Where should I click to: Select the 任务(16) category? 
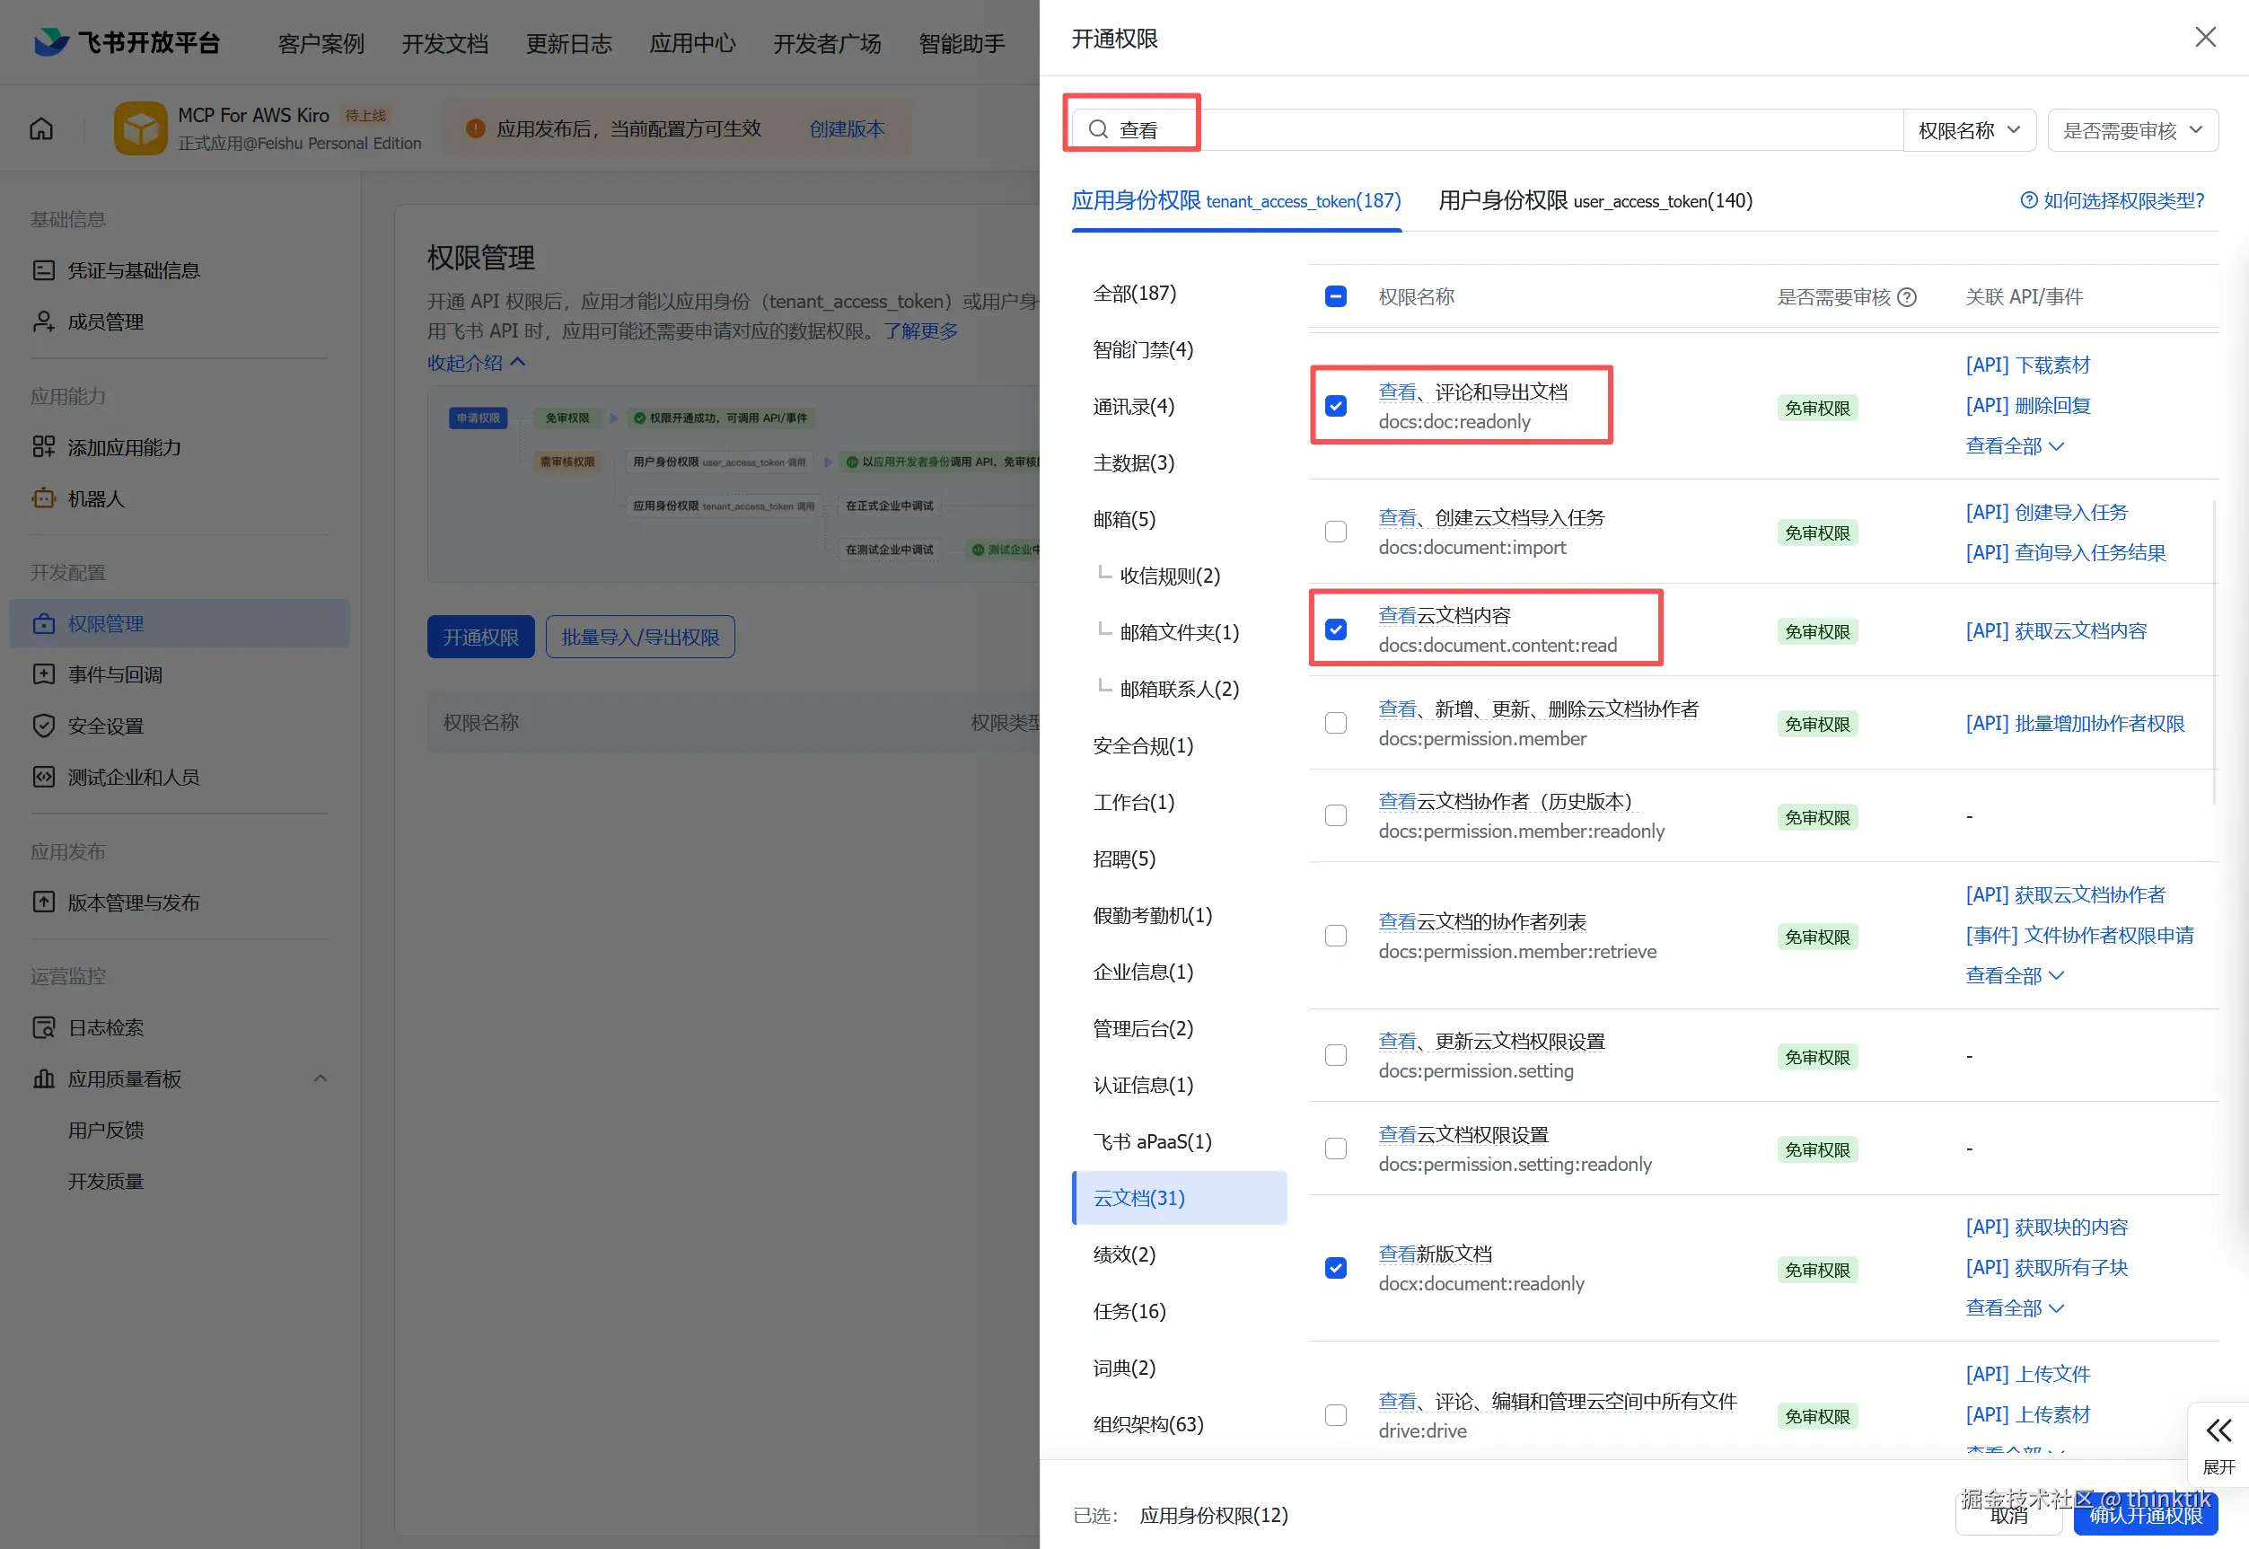click(1129, 1311)
